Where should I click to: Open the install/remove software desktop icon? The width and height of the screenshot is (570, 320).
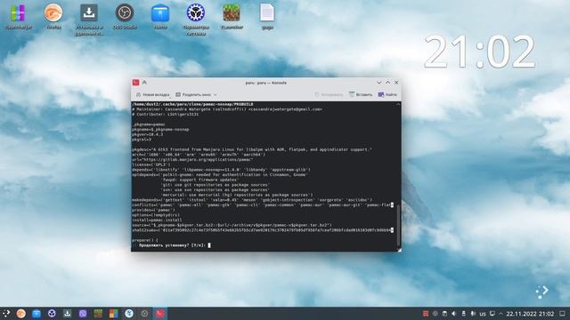point(89,19)
